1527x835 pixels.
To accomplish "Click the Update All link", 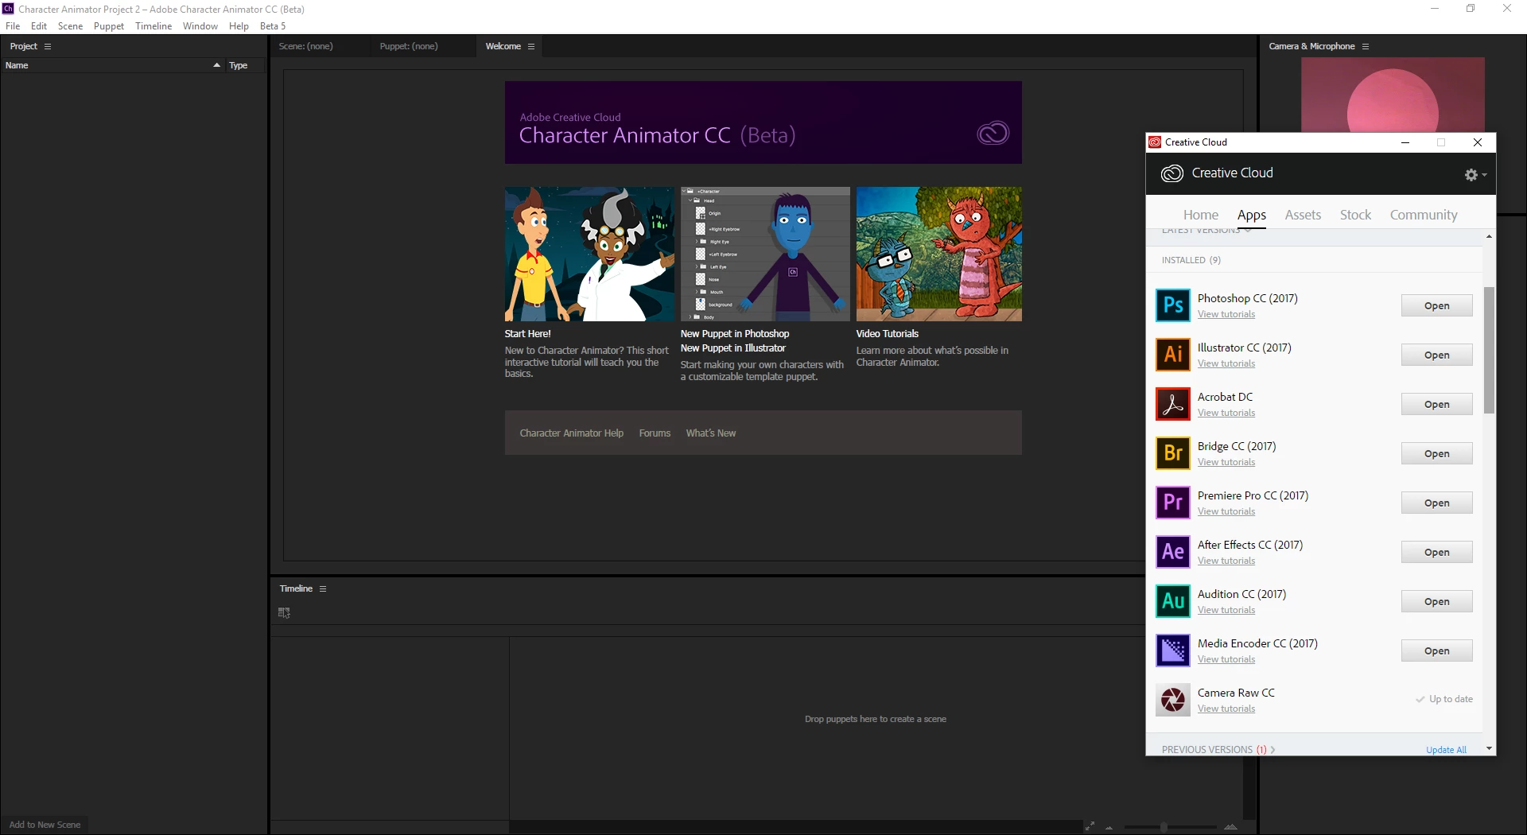I will 1446,750.
